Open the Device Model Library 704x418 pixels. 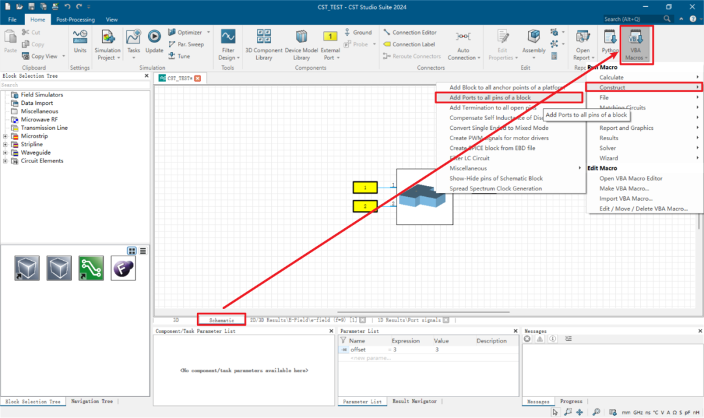point(301,44)
